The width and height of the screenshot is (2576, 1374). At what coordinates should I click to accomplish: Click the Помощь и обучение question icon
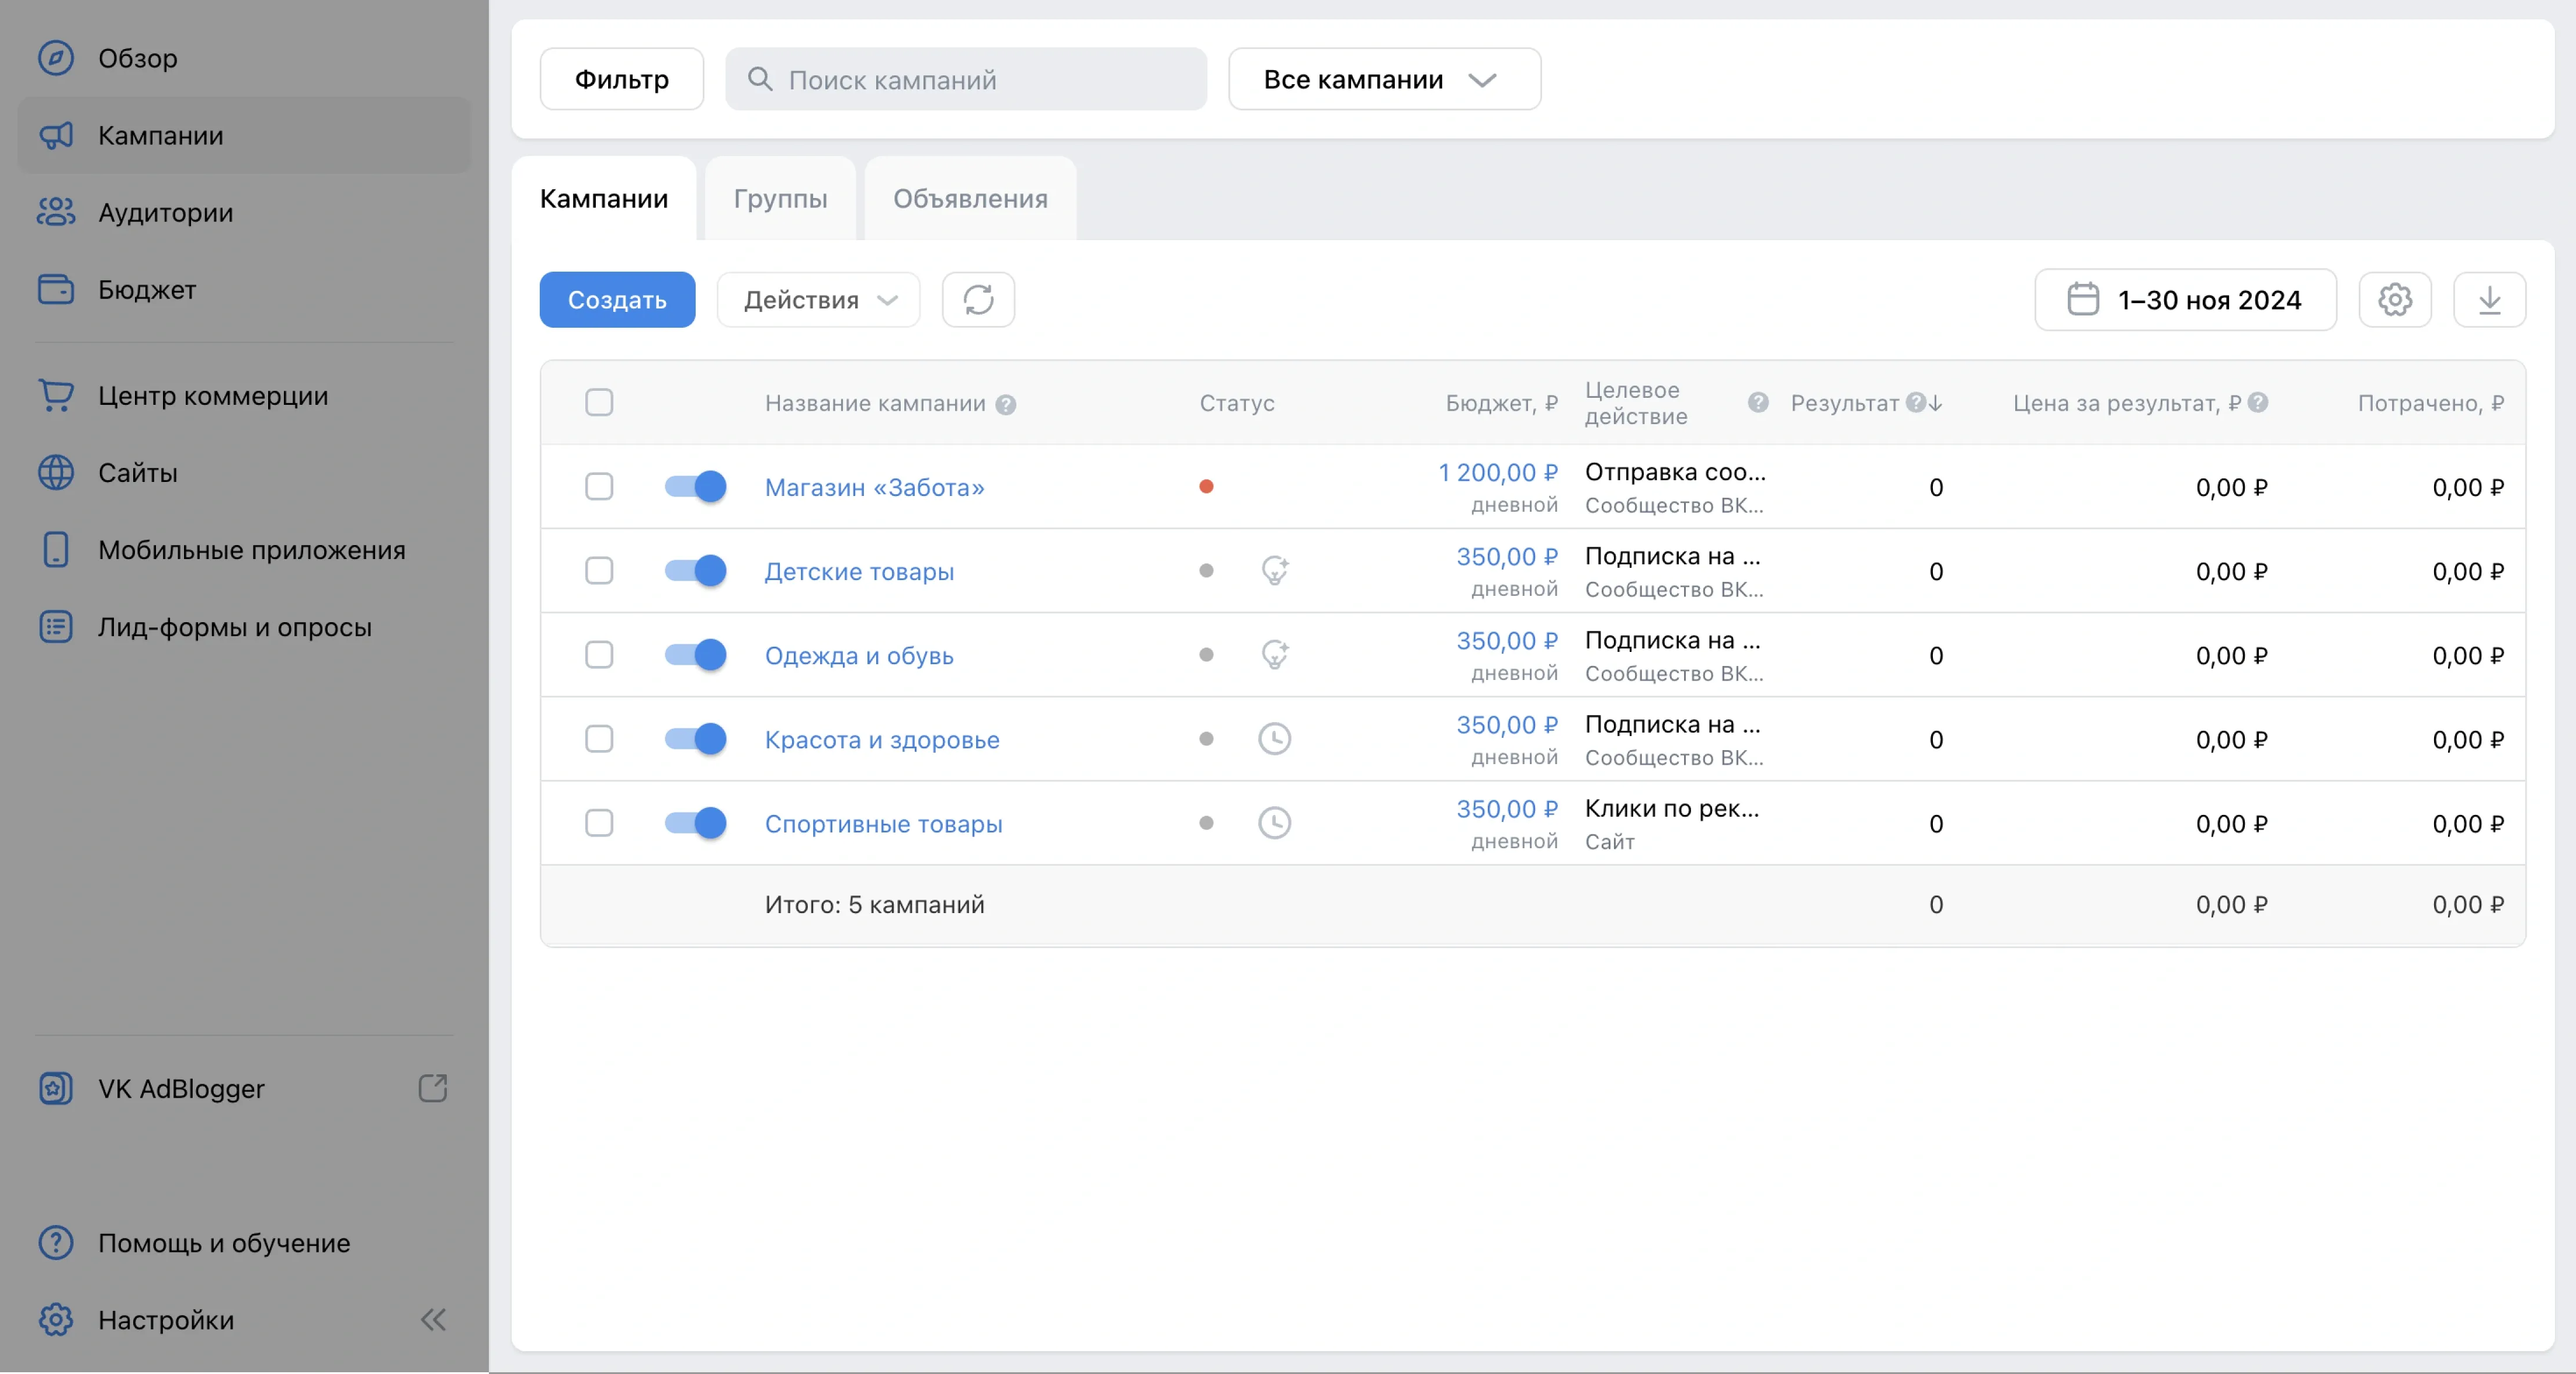click(x=56, y=1242)
